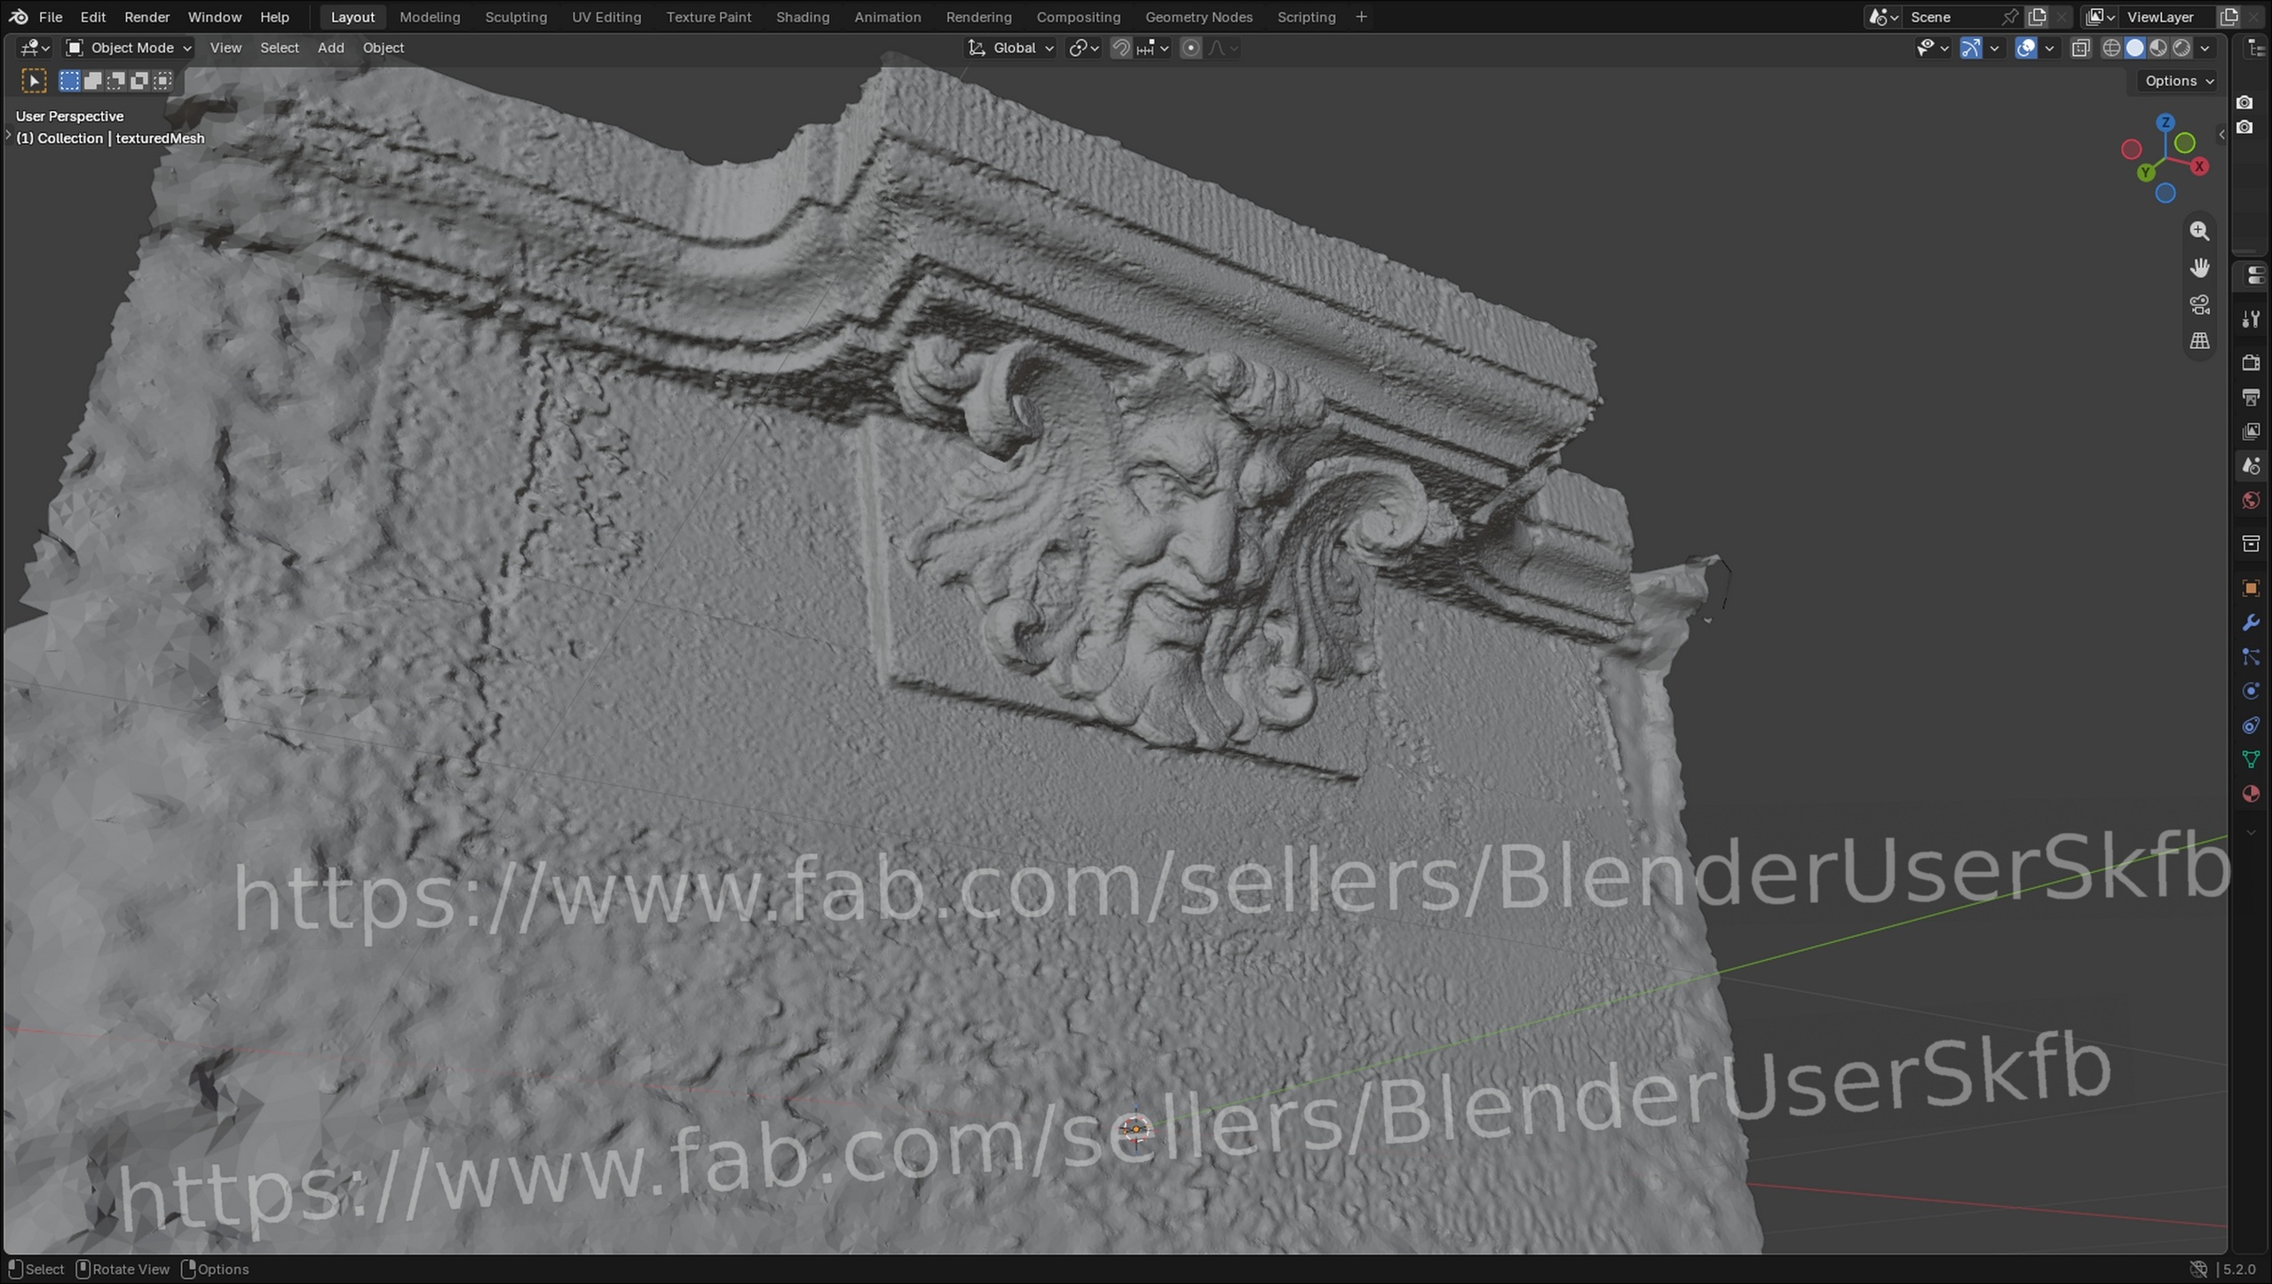Image resolution: width=2272 pixels, height=1284 pixels.
Task: Pin the Scene with pin icon
Action: tap(2009, 17)
